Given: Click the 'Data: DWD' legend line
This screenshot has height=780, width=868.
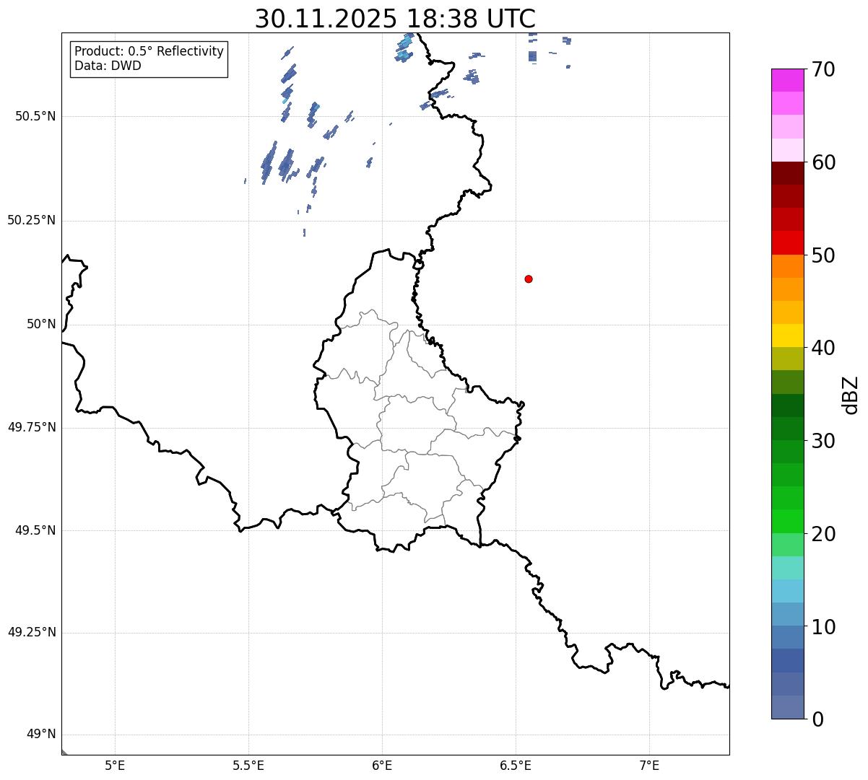Looking at the screenshot, I should [x=108, y=66].
